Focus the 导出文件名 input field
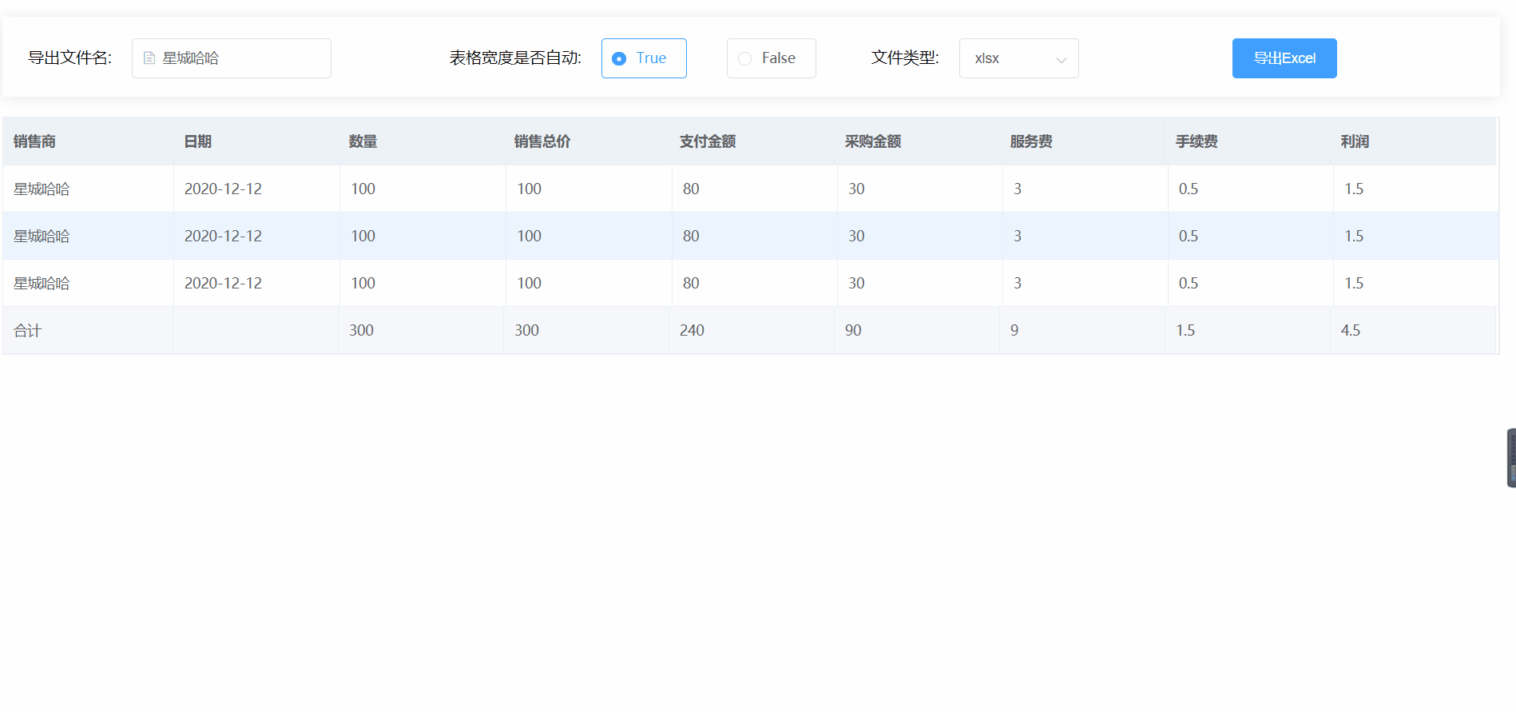1516x712 pixels. [x=240, y=58]
